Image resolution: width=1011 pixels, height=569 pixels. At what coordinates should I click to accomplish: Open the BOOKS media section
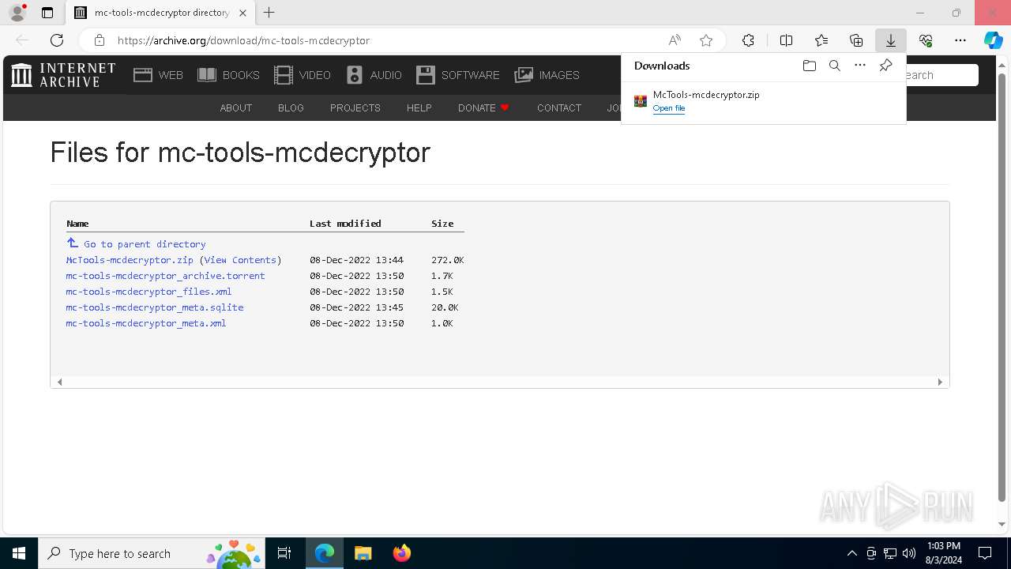click(x=228, y=75)
